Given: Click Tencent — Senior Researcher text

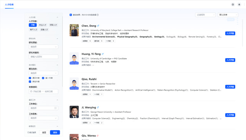Looking at the screenshot, I should click(x=103, y=84).
